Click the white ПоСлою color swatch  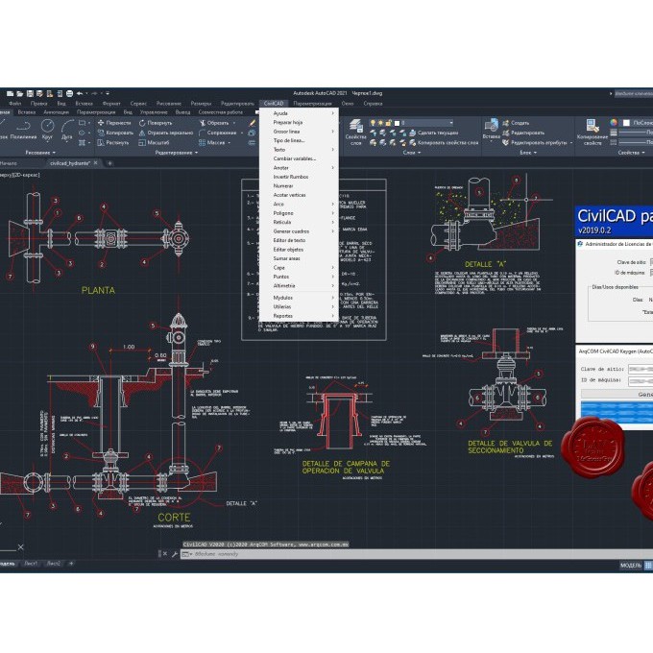click(626, 123)
